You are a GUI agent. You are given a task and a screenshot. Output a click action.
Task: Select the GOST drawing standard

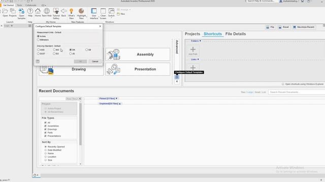39,54
